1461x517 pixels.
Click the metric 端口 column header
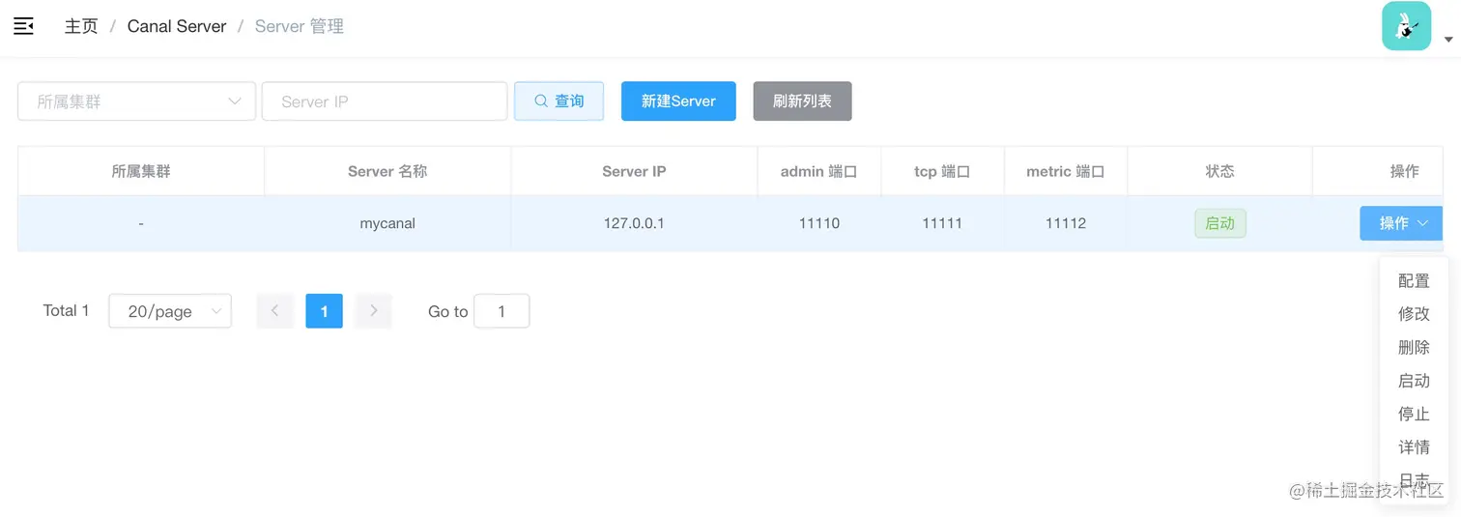pyautogui.click(x=1066, y=171)
